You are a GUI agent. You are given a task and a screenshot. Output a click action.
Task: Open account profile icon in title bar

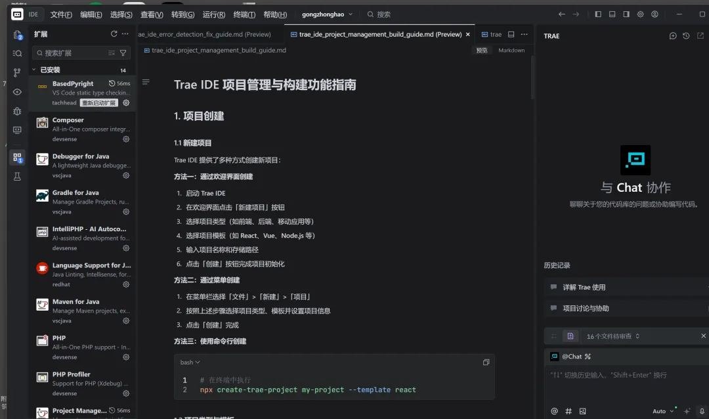pyautogui.click(x=655, y=14)
